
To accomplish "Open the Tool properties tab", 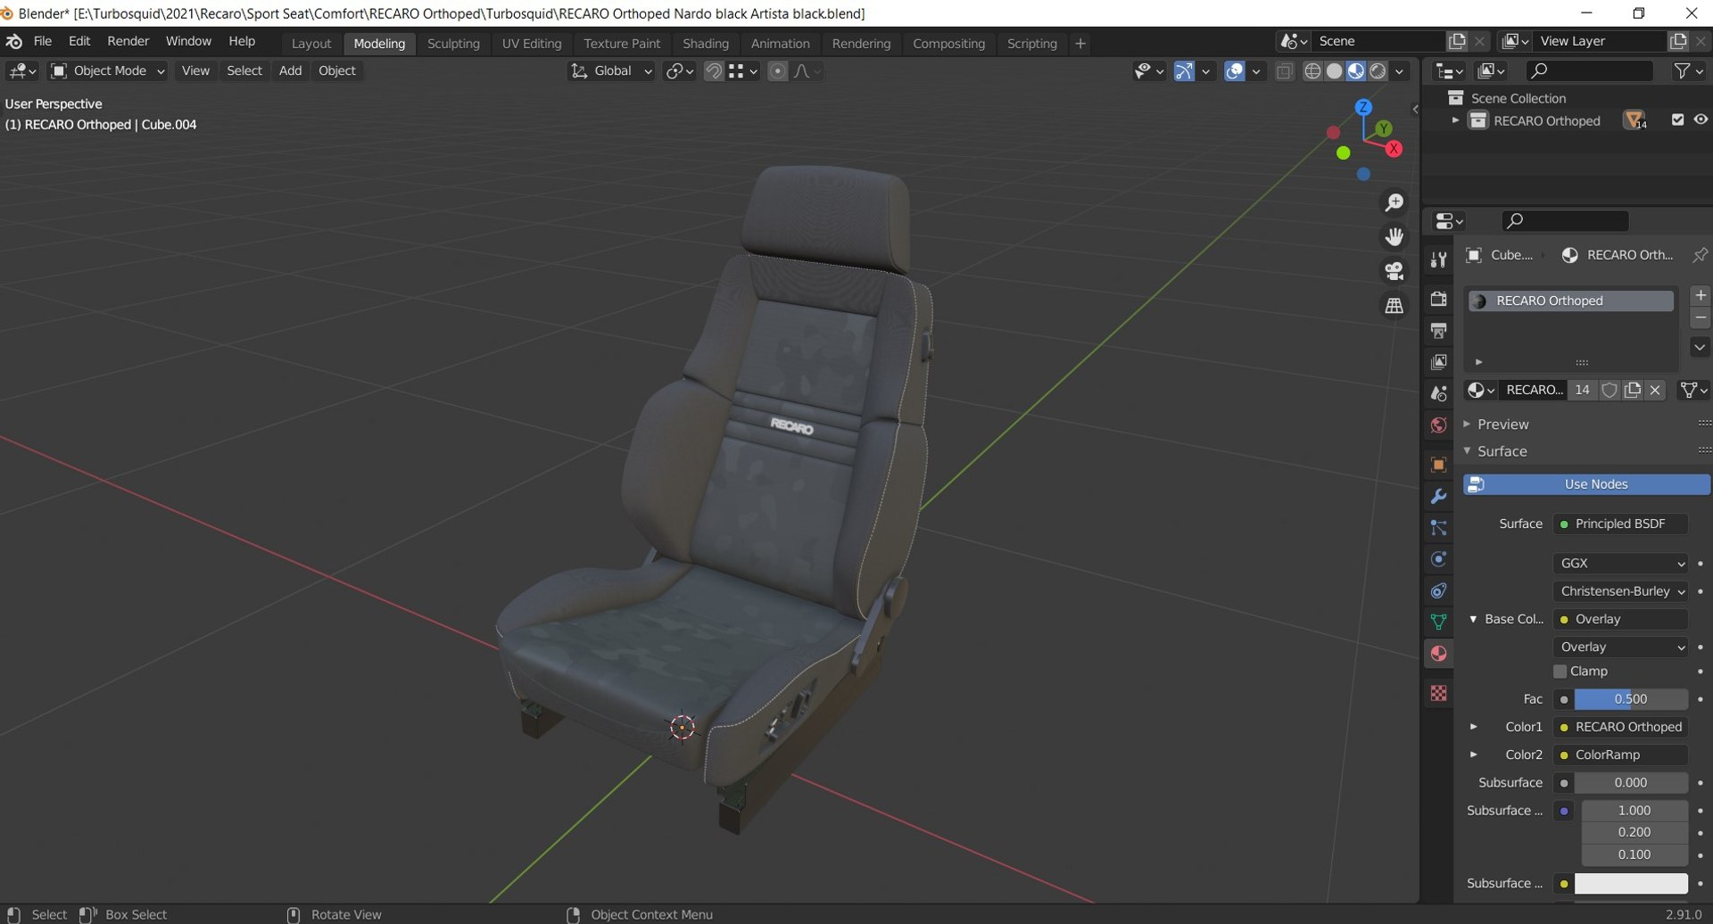I will [x=1438, y=260].
